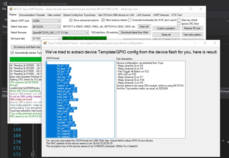
Task: Click the "module":"CBU" JSON line
Action: coord(66,122)
